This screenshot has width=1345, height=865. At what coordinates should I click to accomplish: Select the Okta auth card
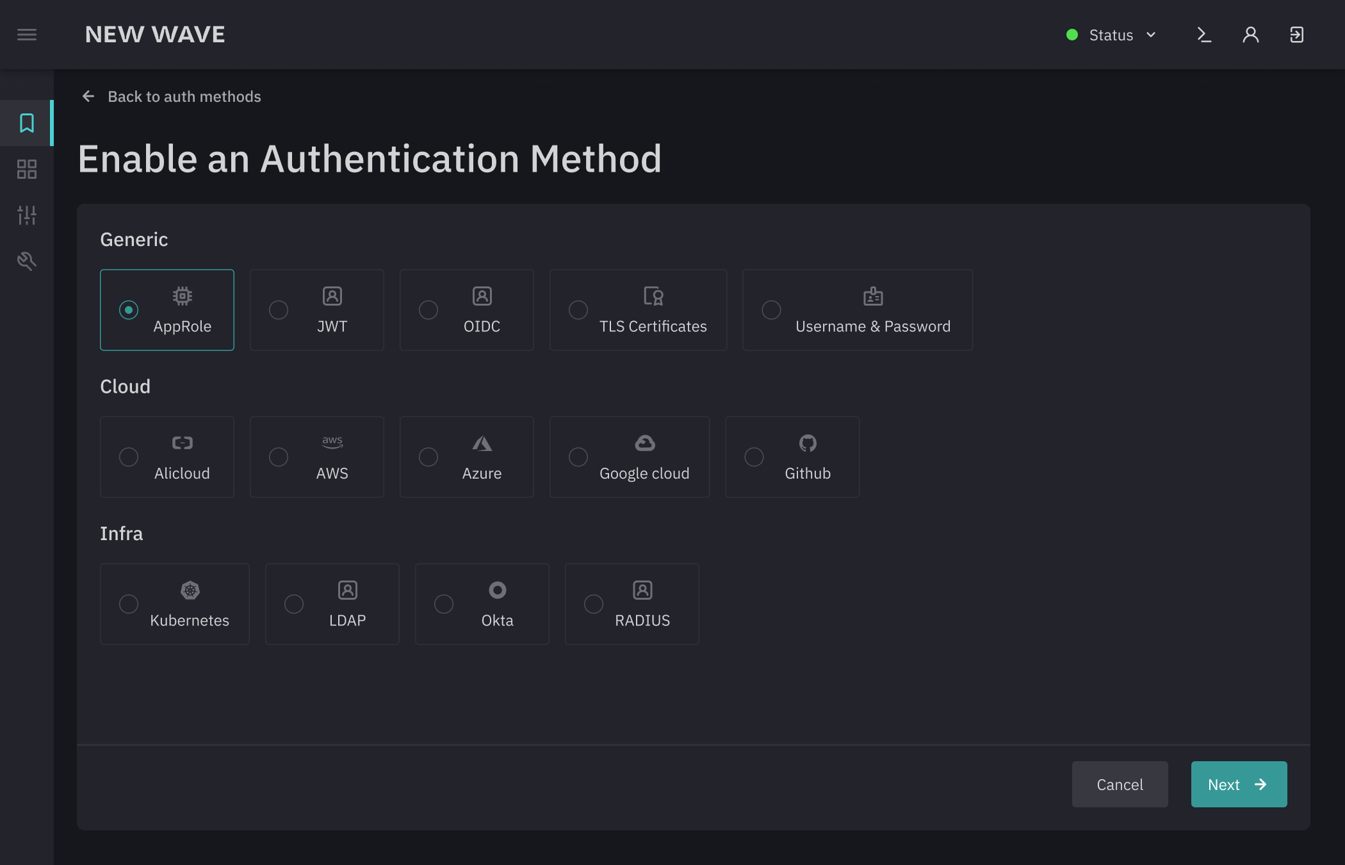coord(482,604)
